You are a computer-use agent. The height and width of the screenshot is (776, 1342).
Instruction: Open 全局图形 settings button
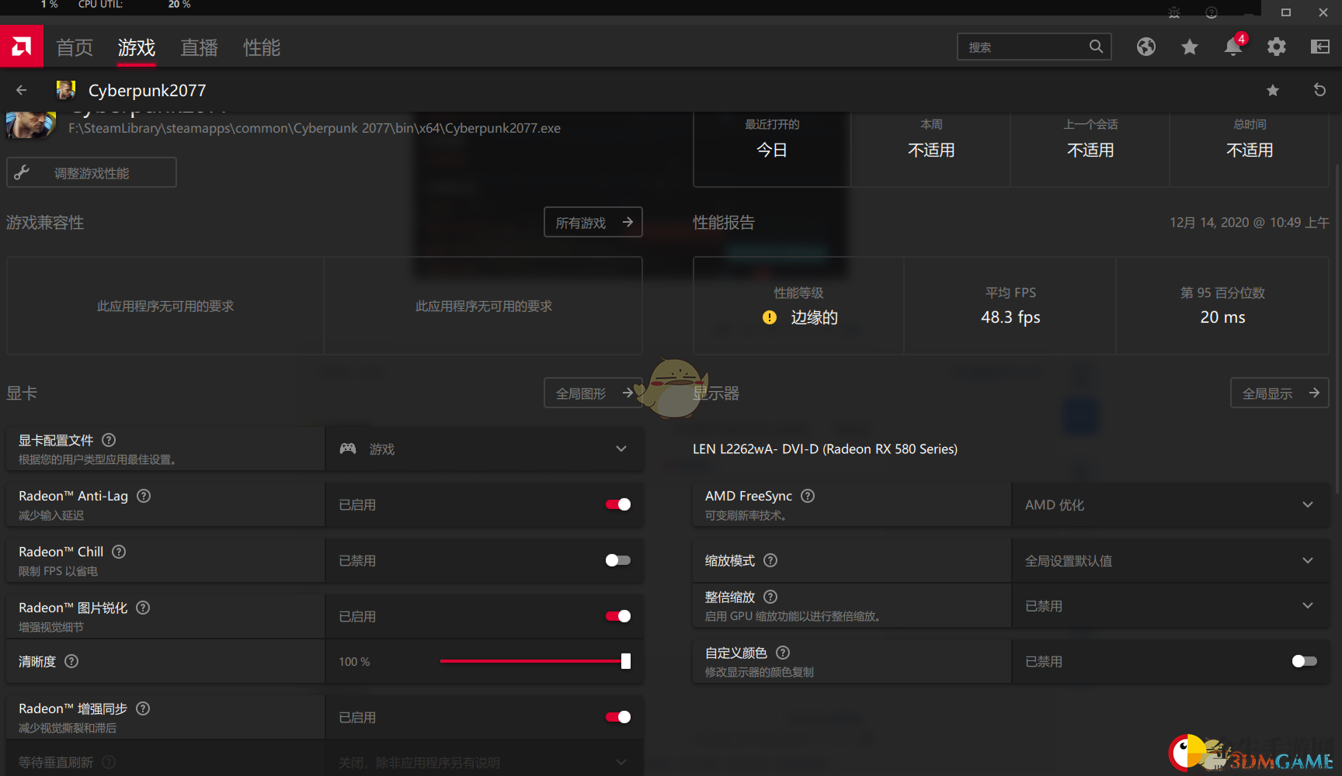click(593, 393)
